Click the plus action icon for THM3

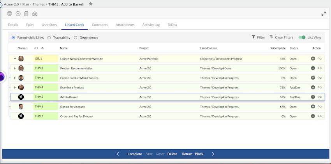pyautogui.click(x=313, y=78)
